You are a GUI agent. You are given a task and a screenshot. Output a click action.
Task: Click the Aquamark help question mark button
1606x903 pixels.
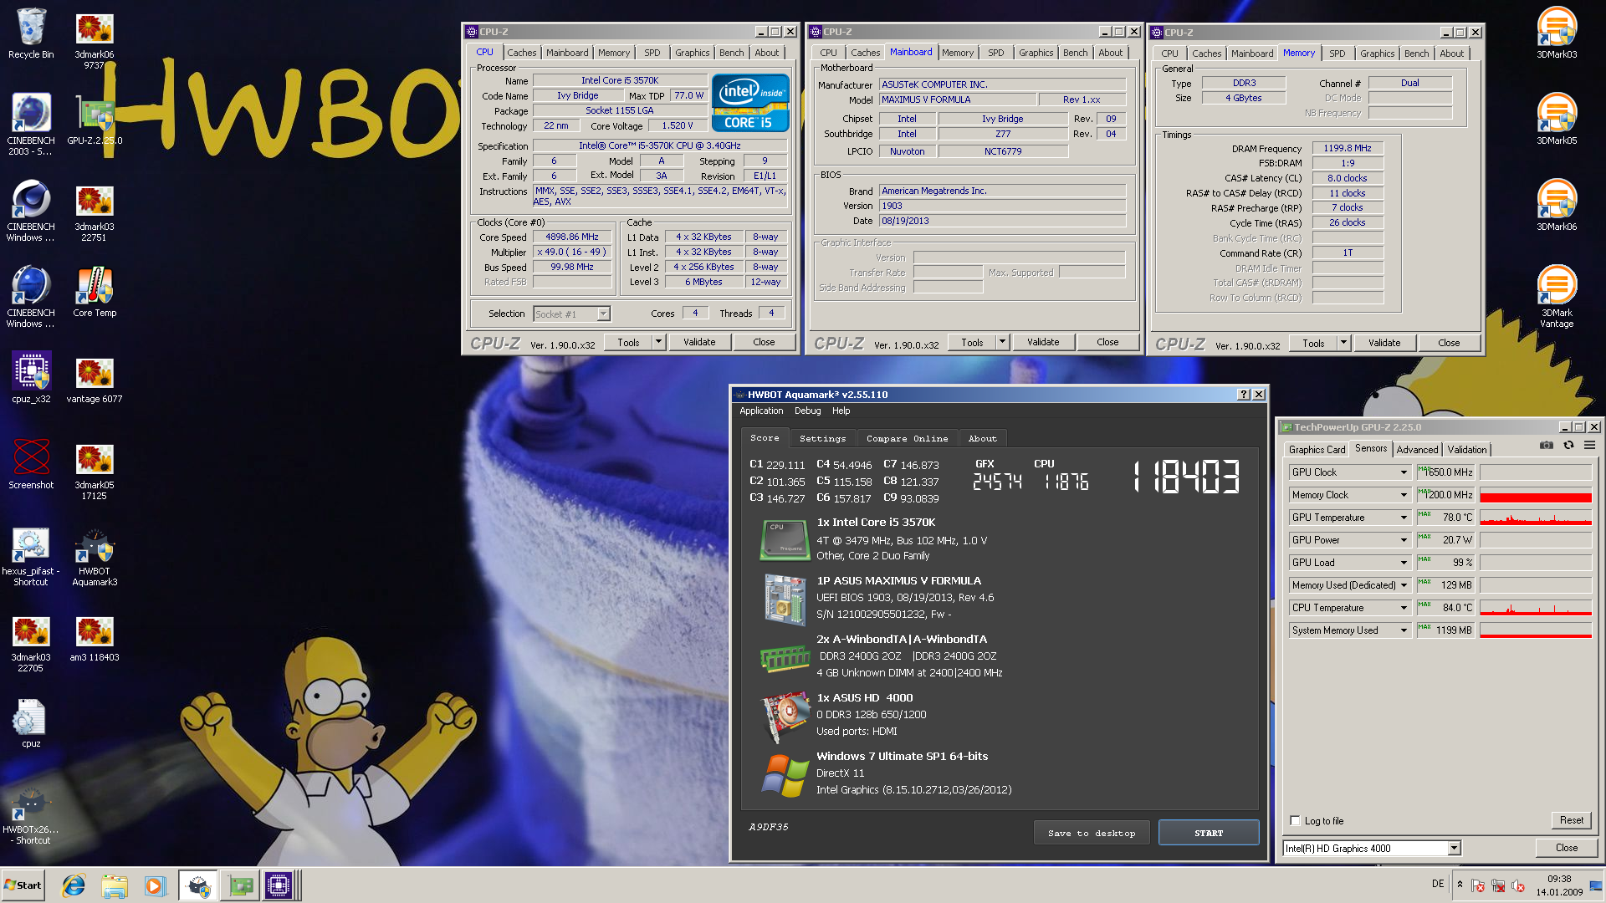click(1243, 395)
